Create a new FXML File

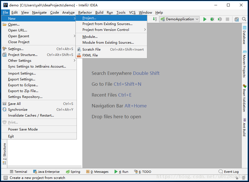[x=111, y=55]
